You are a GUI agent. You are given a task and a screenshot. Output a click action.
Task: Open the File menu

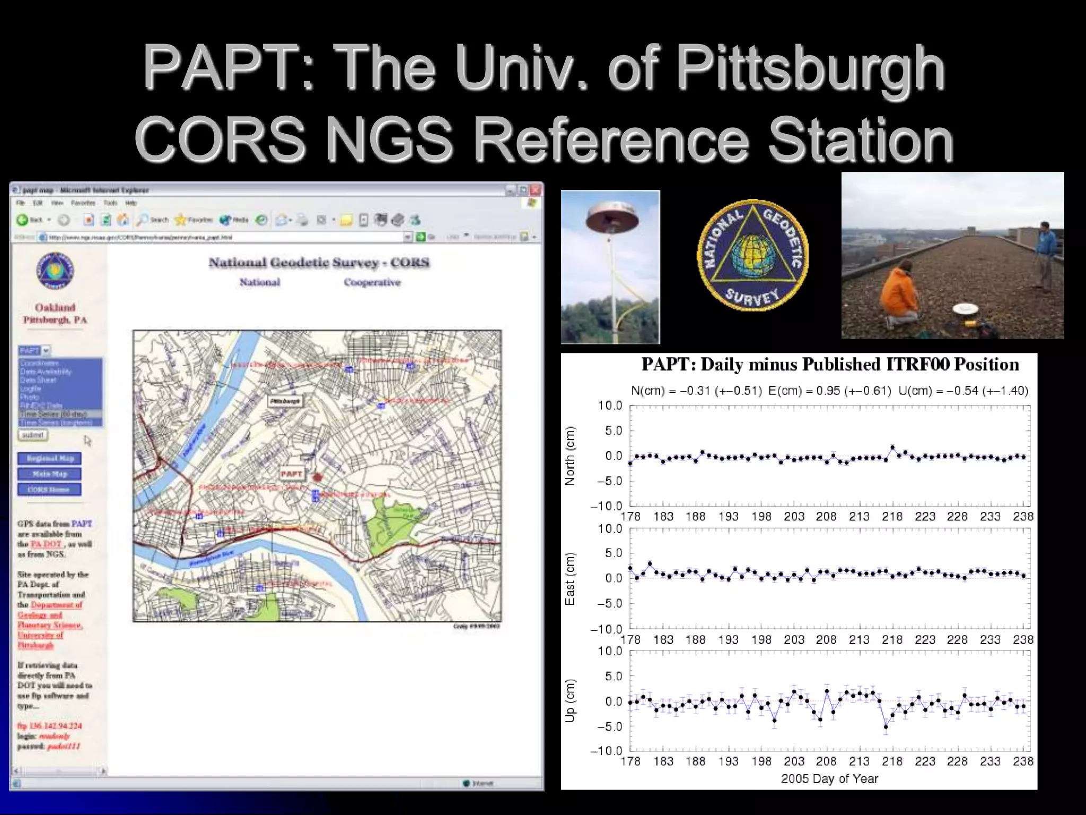(x=20, y=203)
